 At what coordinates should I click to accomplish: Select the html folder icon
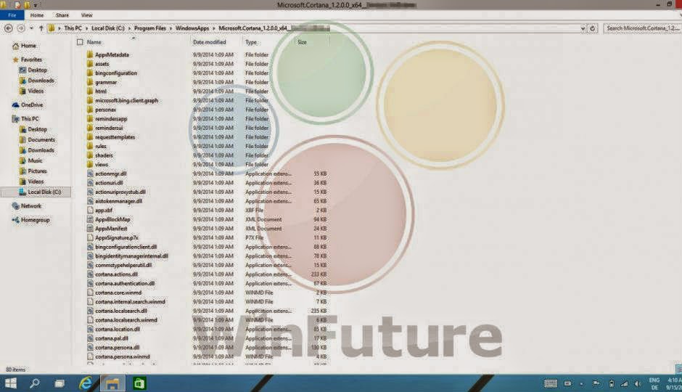click(x=90, y=91)
